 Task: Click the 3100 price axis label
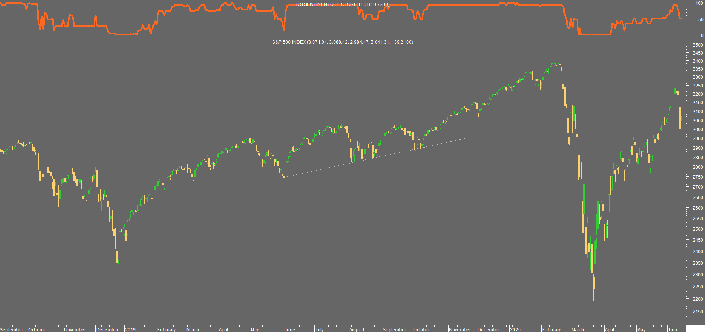click(698, 112)
